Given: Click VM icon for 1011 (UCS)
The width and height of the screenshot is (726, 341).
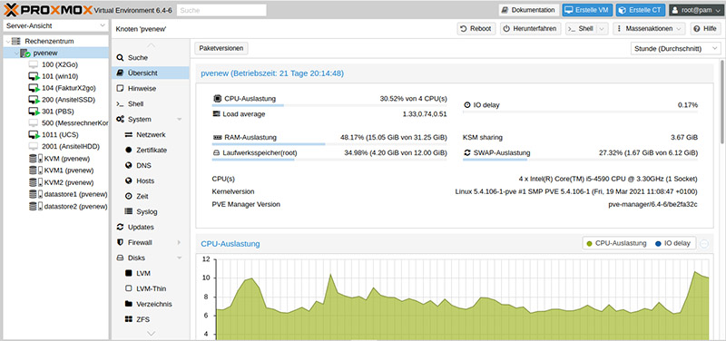Looking at the screenshot, I should point(34,135).
